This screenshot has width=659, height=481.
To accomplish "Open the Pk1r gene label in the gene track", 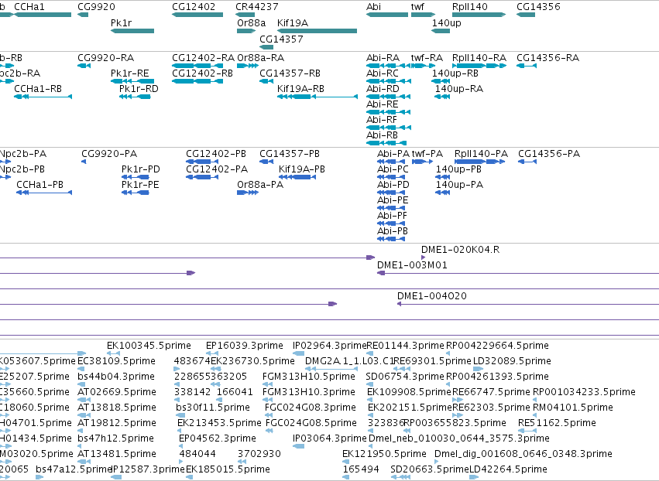I will 121,22.
